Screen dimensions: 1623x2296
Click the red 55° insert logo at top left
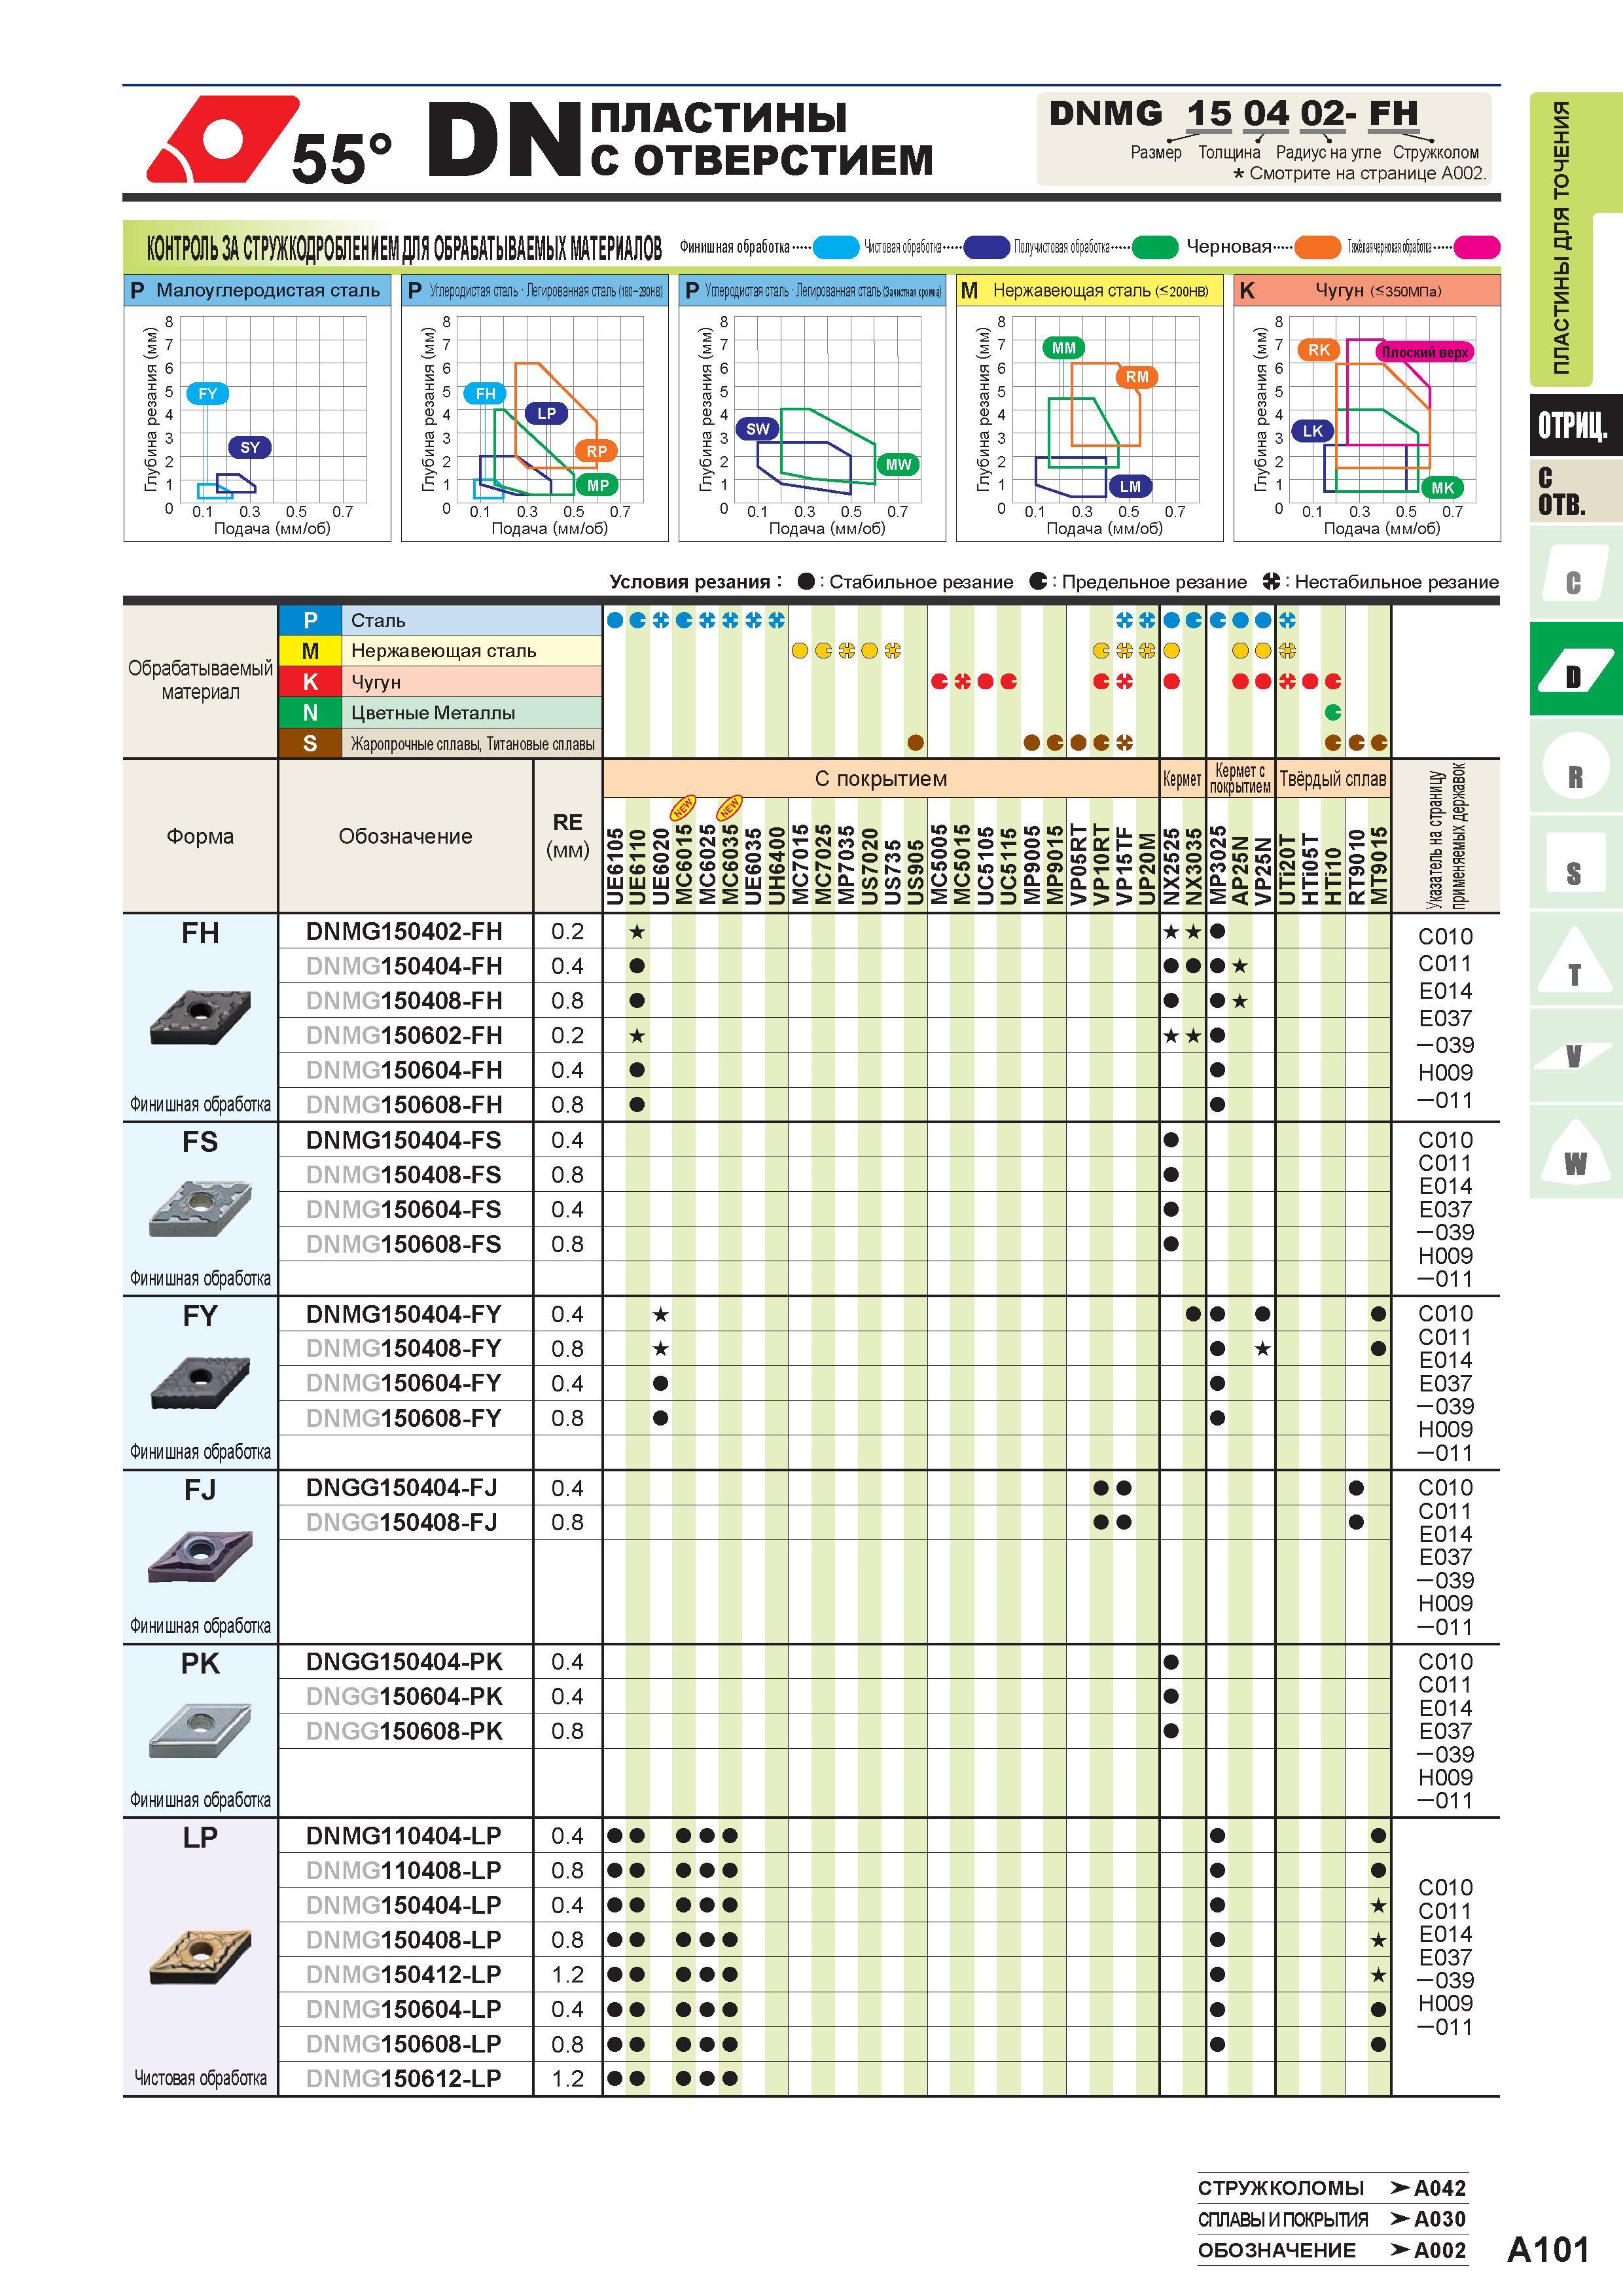click(222, 138)
